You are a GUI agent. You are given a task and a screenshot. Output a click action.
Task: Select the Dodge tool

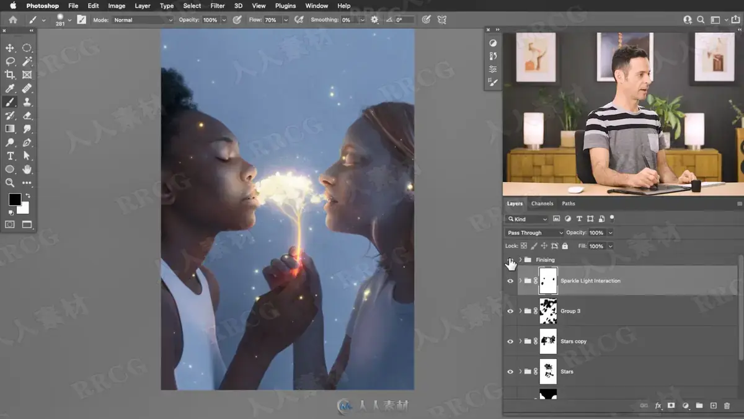[10, 143]
